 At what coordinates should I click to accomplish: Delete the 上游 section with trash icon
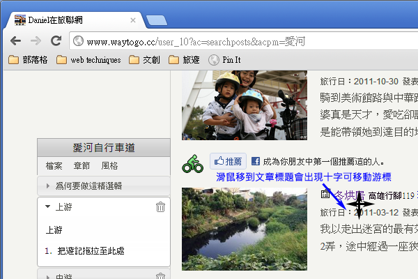[160, 206]
